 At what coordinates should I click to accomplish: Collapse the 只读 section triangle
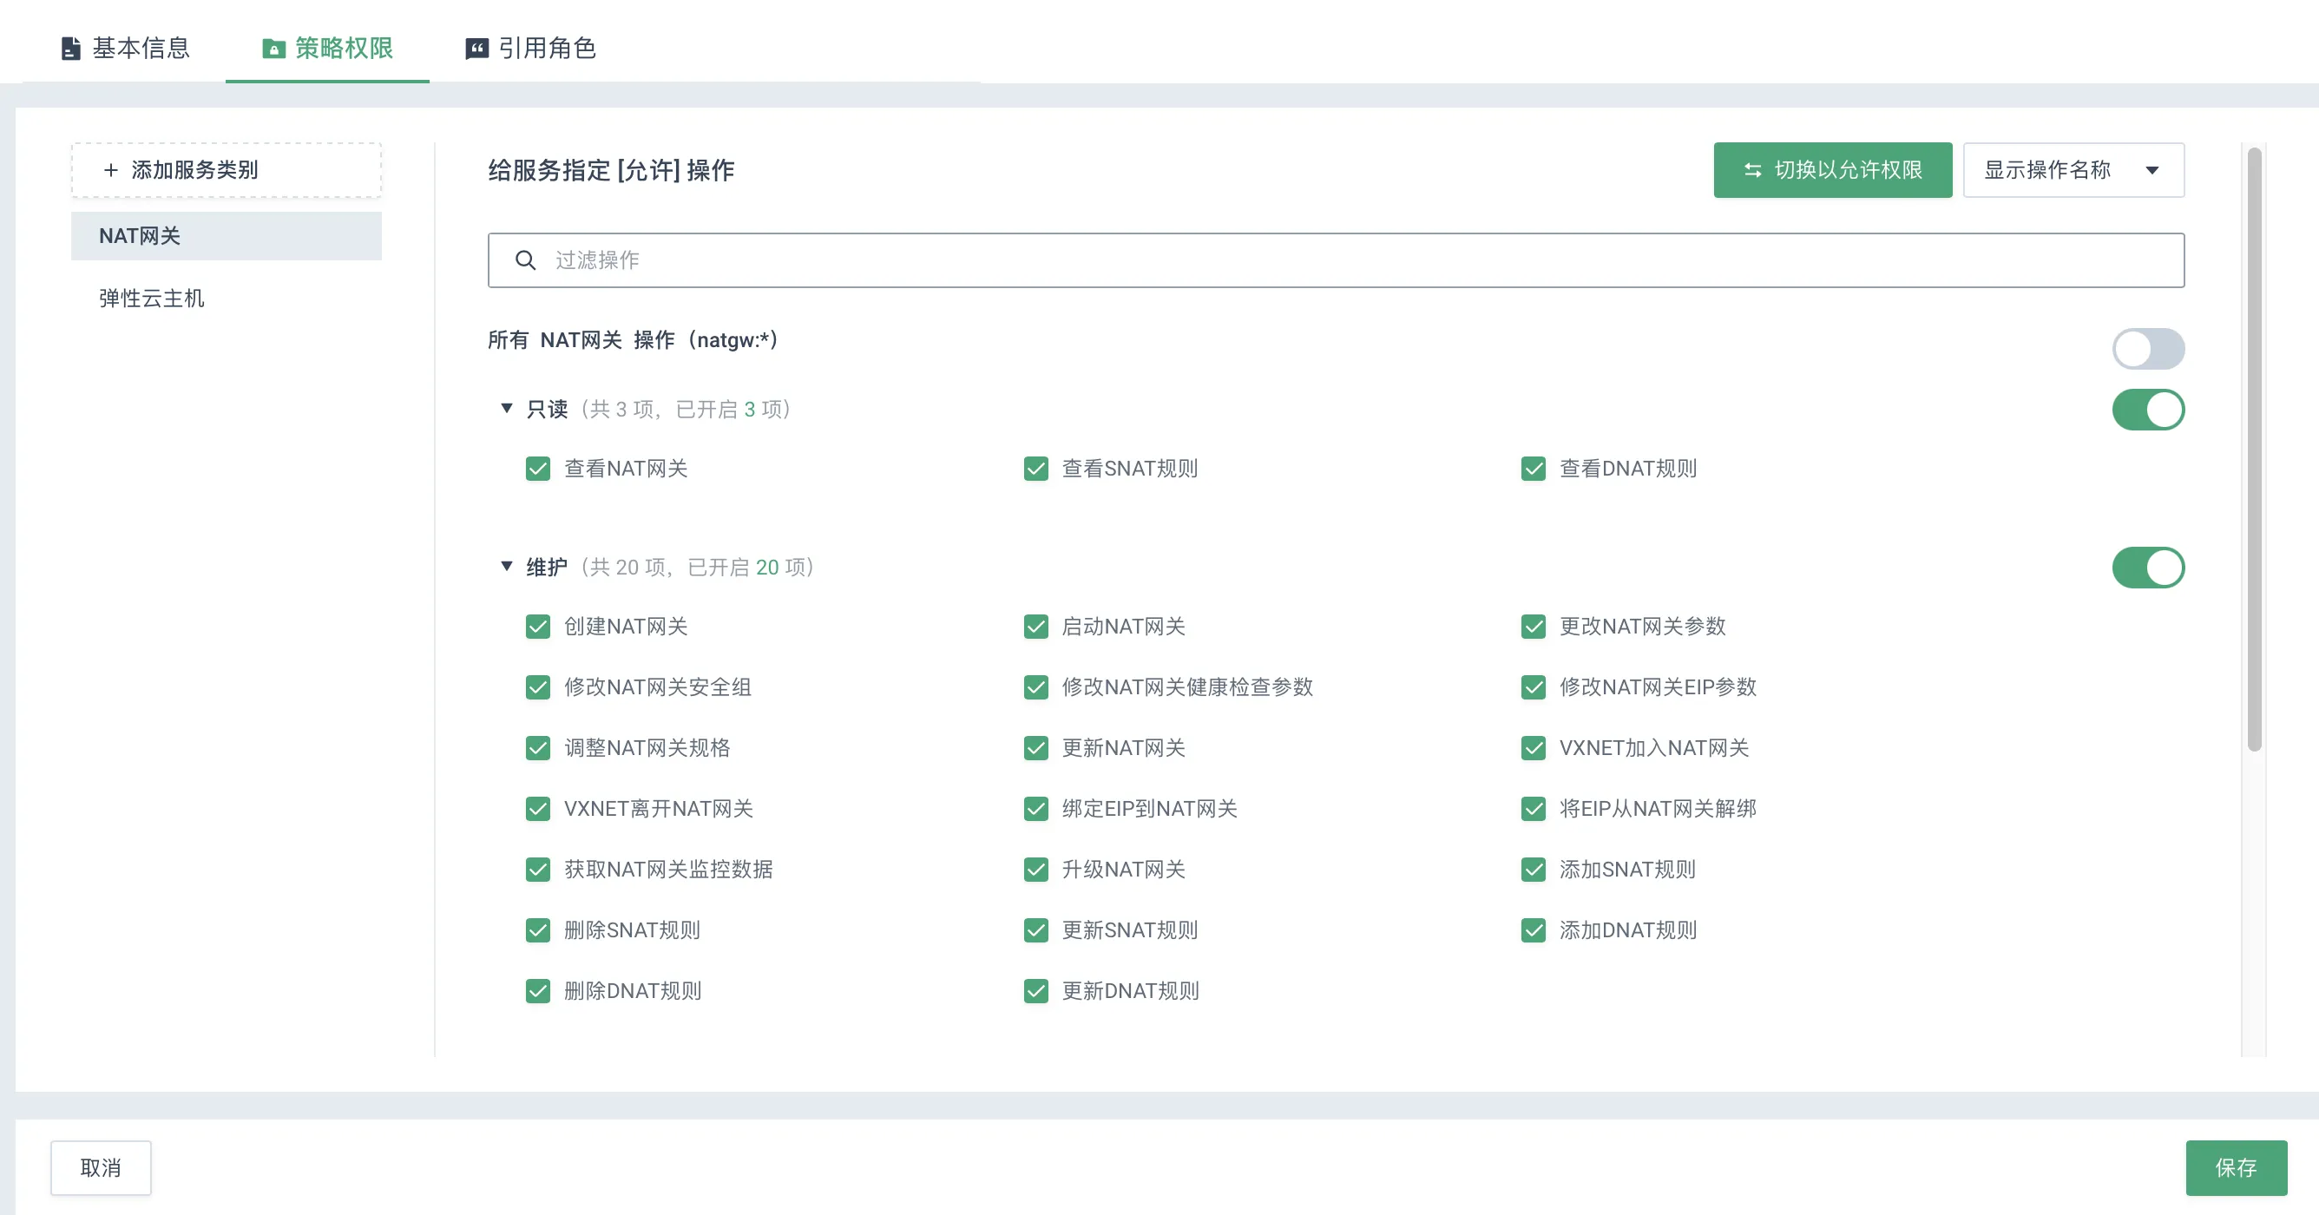click(x=507, y=409)
